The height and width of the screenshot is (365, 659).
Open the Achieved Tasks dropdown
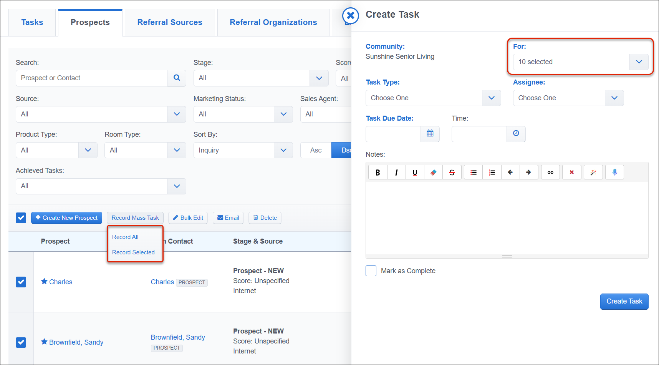(101, 186)
